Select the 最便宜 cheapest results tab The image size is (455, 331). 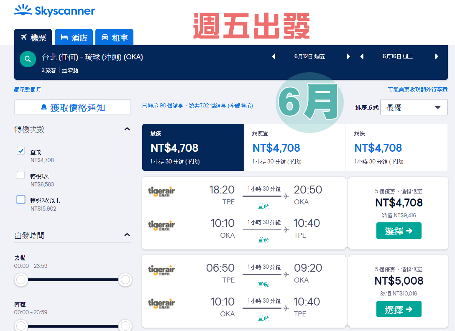pos(294,148)
